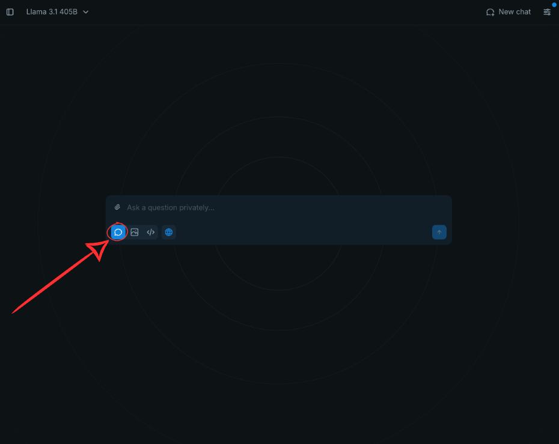
Task: Disable the globe internet access toggle
Action: tap(169, 232)
